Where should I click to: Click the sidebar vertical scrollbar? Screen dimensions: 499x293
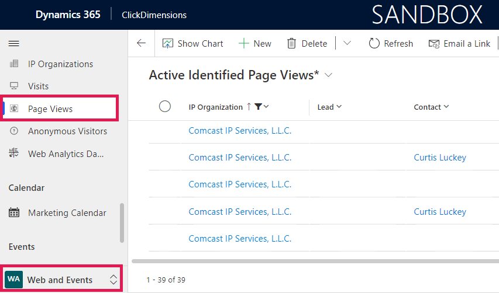pyautogui.click(x=122, y=223)
